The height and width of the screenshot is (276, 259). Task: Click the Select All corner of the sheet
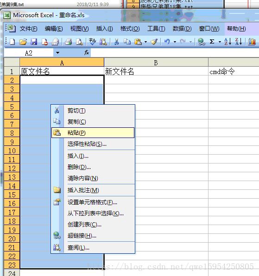point(12,63)
